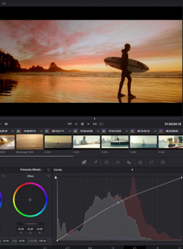183x249 pixels.
Task: Open the Power Window palette icon
Action: tap(107, 162)
